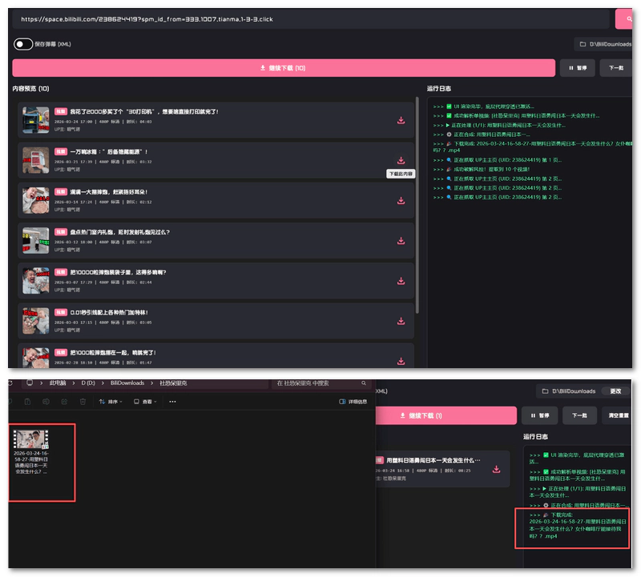Open the three-dots more options menu in Explorer
Screen dimensions: 641x577
click(x=172, y=402)
